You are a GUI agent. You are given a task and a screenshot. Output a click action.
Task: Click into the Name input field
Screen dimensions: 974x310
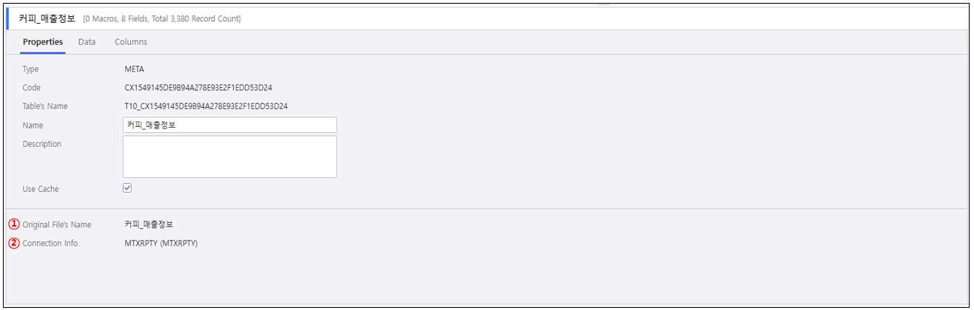click(229, 125)
